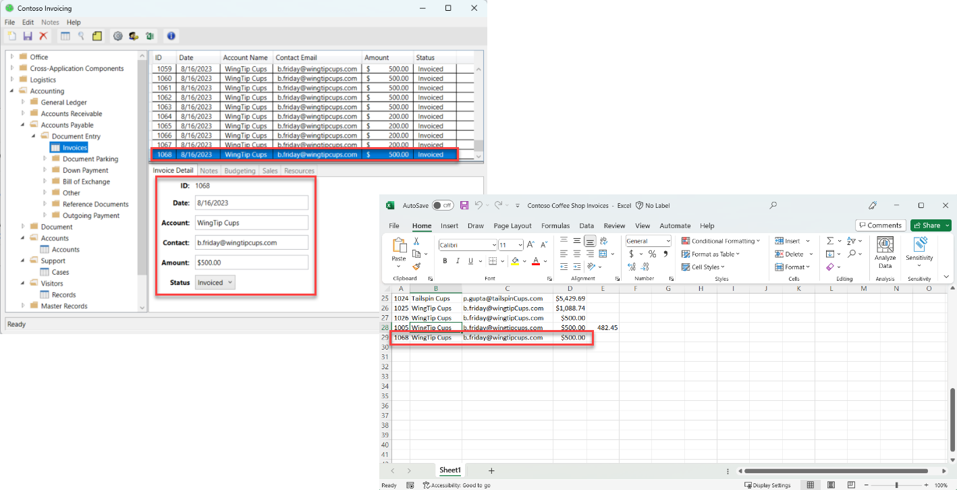Click the Undo arrow in Excel
Viewport: 957px width, 490px height.
[x=478, y=205]
